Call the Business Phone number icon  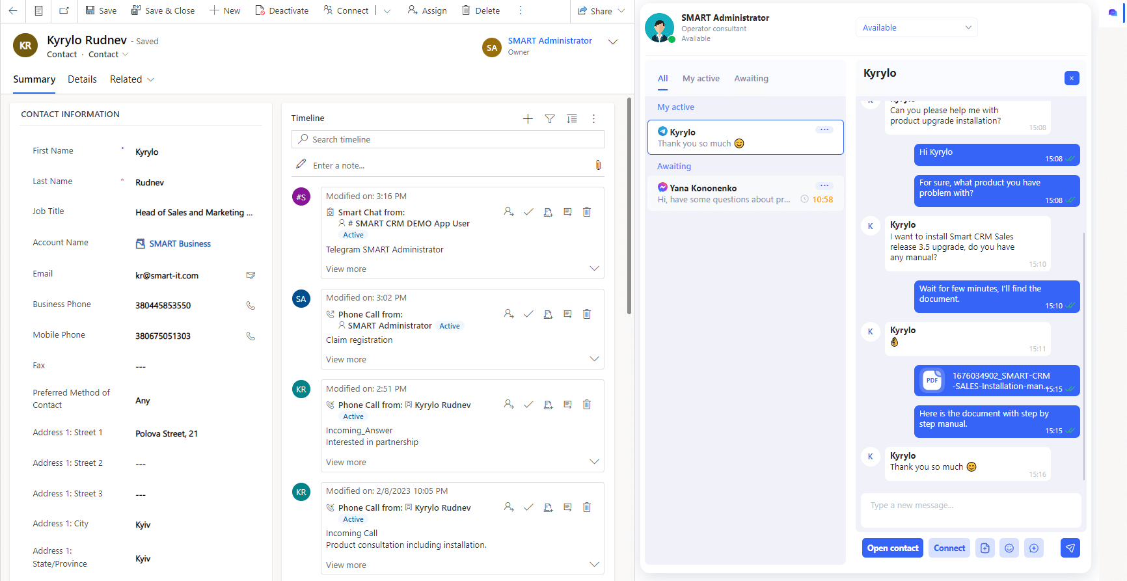coord(251,305)
